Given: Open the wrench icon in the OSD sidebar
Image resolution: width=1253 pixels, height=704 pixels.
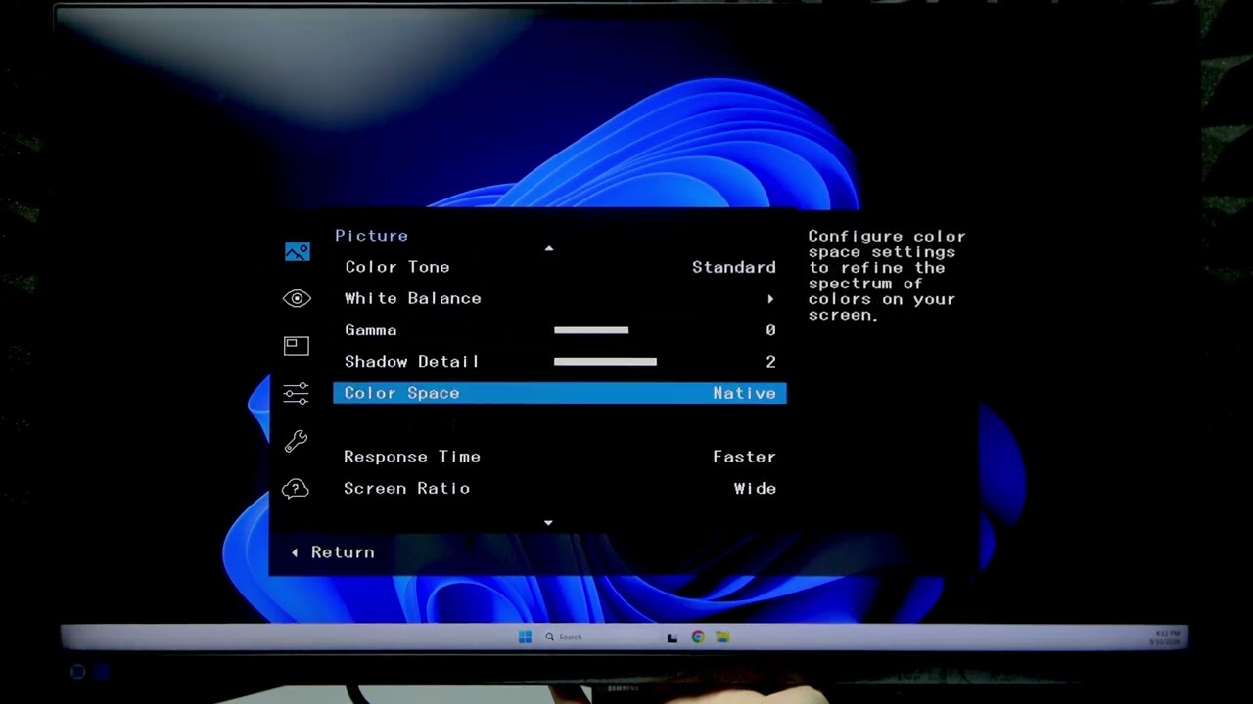Looking at the screenshot, I should (297, 441).
